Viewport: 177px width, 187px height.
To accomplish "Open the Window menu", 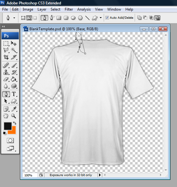I will click(114, 9).
